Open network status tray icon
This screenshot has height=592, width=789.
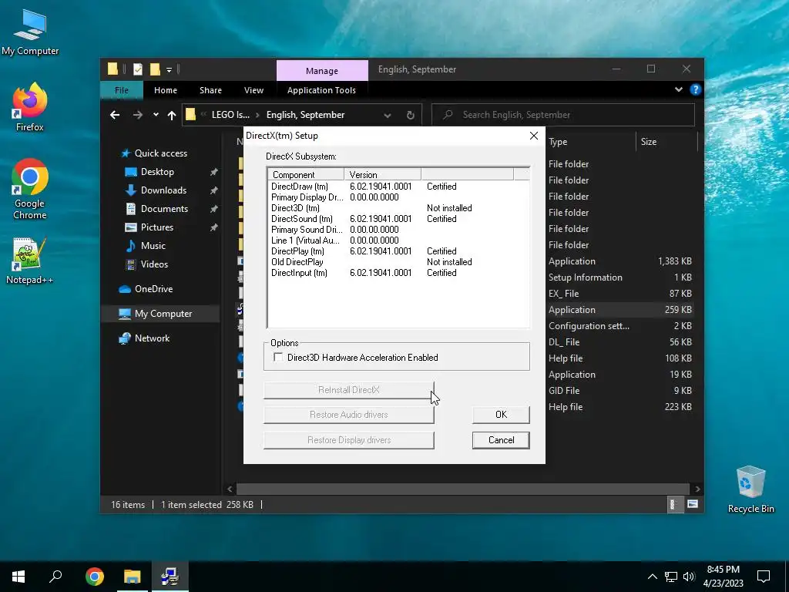[671, 577]
